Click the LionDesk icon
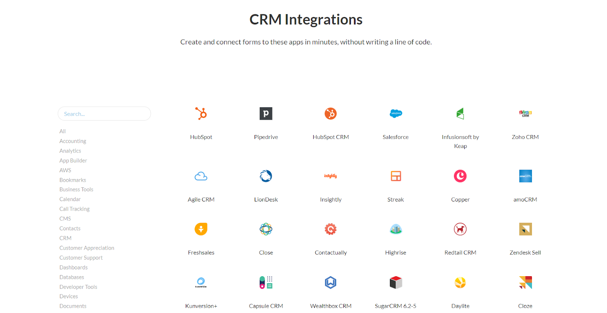607x313 pixels. tap(266, 176)
